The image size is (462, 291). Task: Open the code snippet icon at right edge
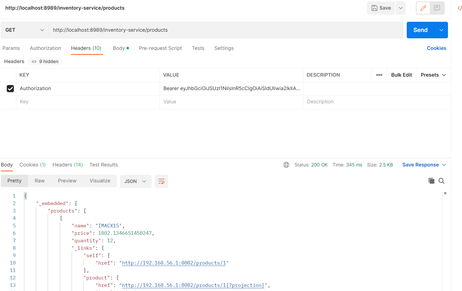click(x=459, y=8)
